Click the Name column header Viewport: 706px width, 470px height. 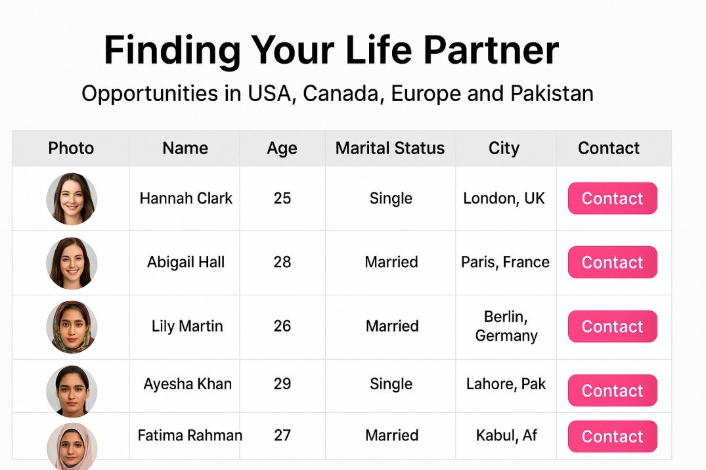coord(185,148)
